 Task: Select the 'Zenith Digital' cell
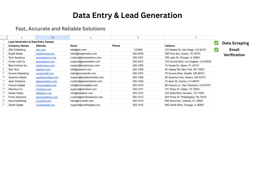[22, 105]
